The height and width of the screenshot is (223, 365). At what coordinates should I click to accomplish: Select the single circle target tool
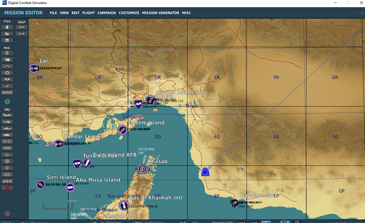7,168
